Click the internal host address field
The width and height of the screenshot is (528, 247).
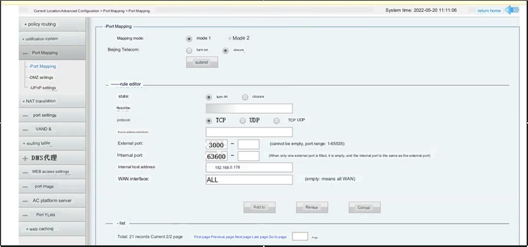249,168
